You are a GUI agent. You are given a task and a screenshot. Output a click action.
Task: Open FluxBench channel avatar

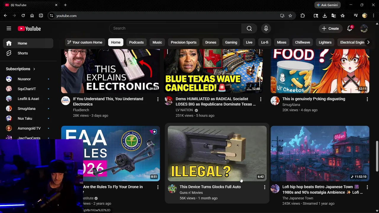(x=65, y=101)
